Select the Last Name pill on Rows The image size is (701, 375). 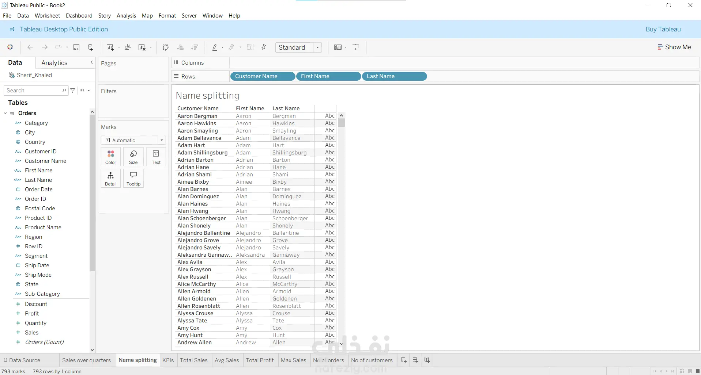point(394,76)
